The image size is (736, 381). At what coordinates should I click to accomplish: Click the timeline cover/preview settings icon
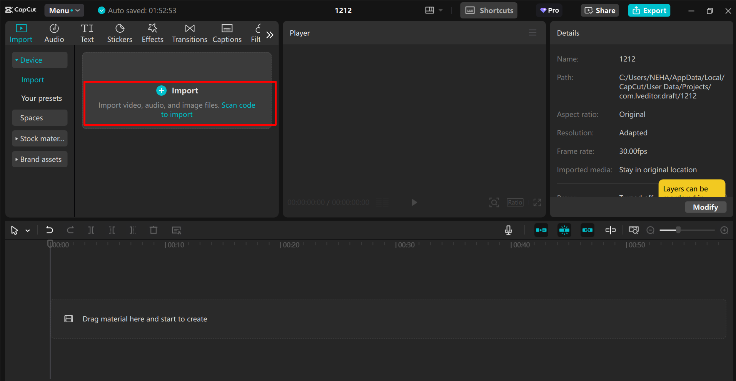pyautogui.click(x=634, y=230)
